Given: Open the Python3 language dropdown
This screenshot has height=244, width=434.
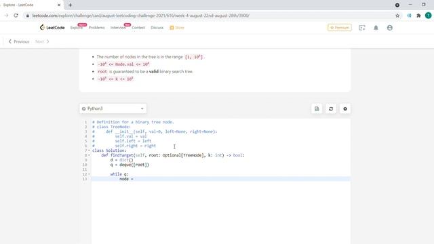Looking at the screenshot, I should point(113,108).
